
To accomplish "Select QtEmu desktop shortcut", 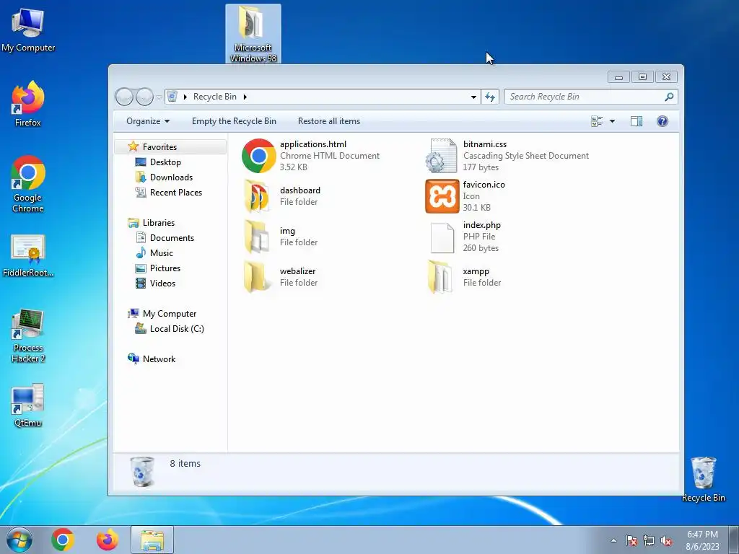I will [x=28, y=405].
